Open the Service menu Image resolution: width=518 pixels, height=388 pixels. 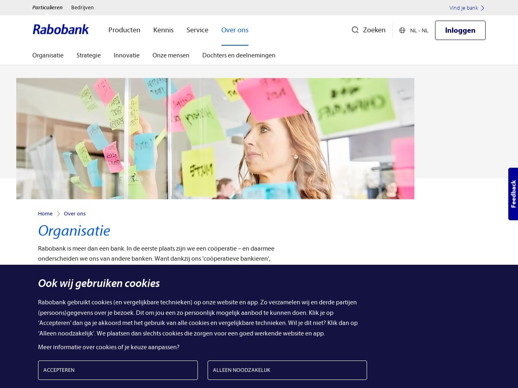[x=197, y=30]
